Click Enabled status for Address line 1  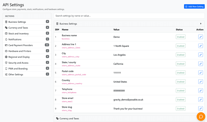coord(181,46)
